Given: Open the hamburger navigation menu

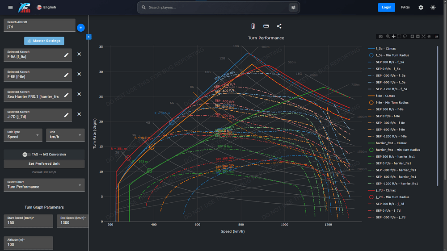Looking at the screenshot, I should pyautogui.click(x=11, y=8).
